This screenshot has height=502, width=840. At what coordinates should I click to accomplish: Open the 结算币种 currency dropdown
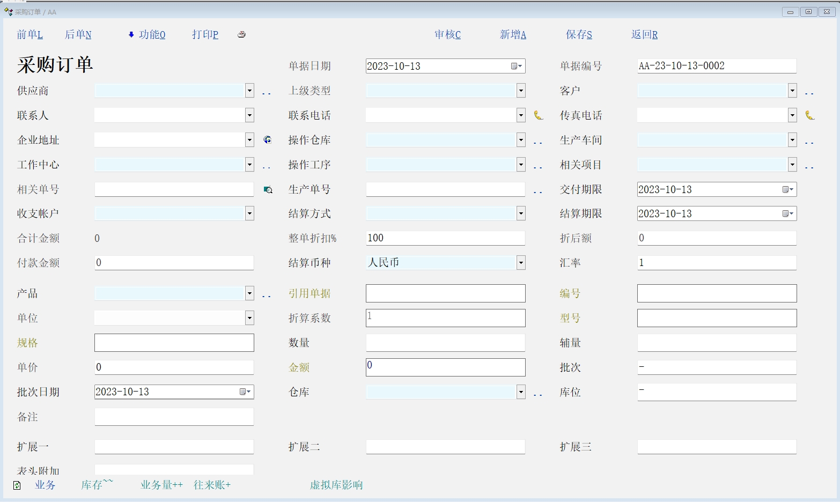click(x=520, y=263)
